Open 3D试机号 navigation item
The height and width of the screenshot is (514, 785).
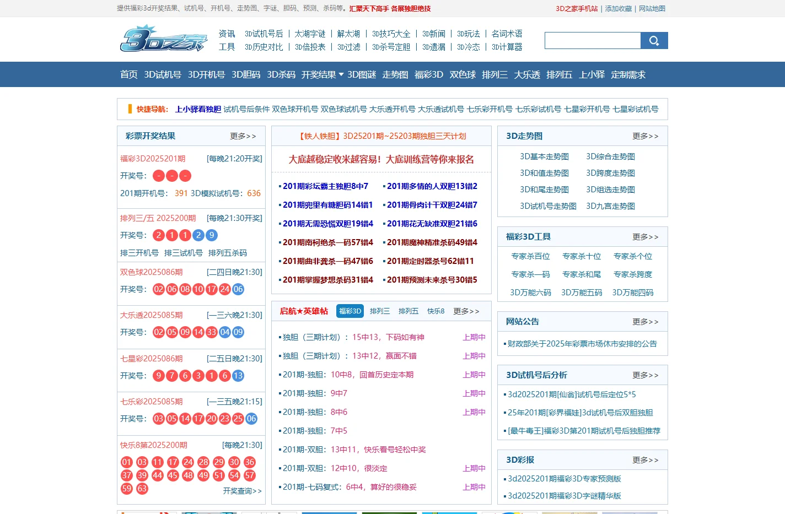click(x=163, y=74)
